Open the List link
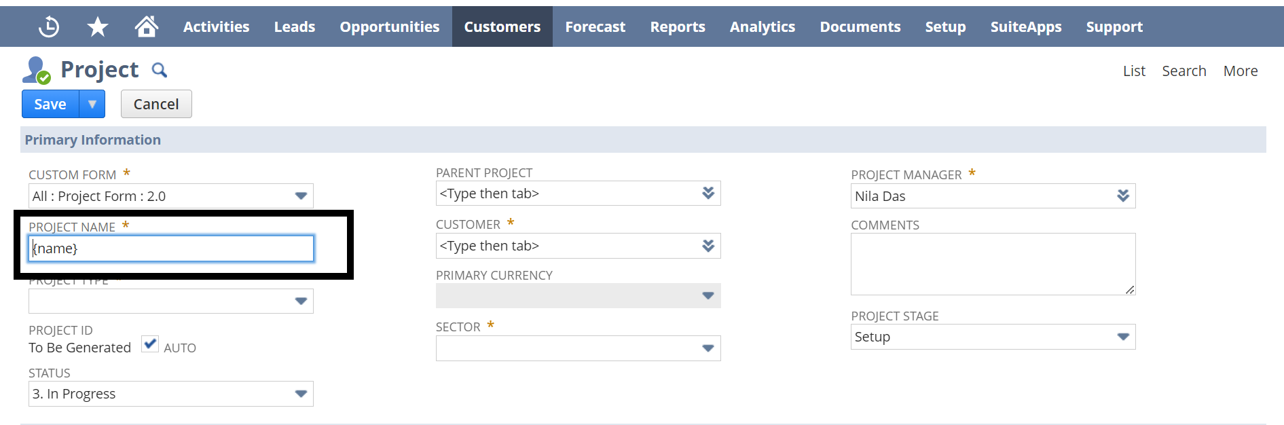Image resolution: width=1284 pixels, height=425 pixels. (1134, 71)
